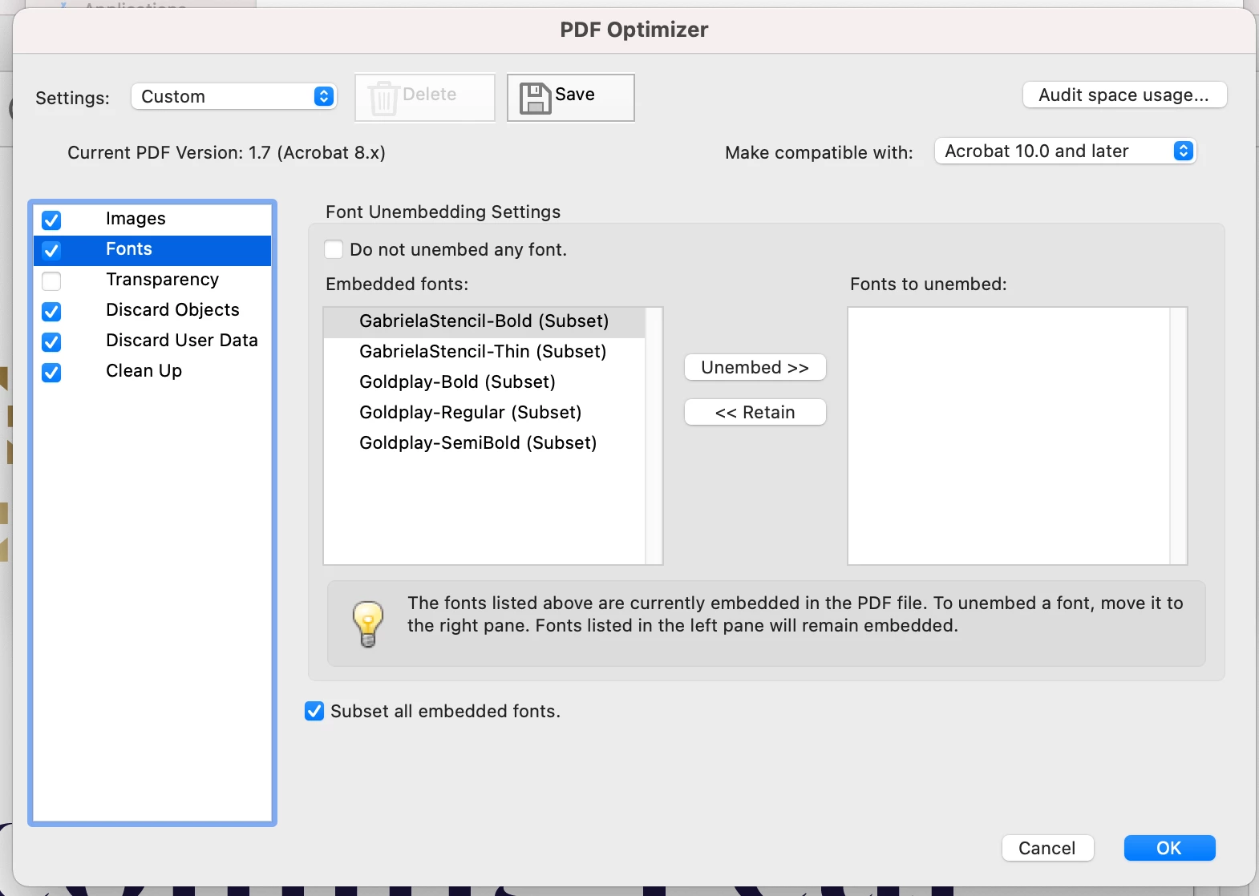The height and width of the screenshot is (896, 1259).
Task: Toggle the Images checkbox
Action: click(51, 220)
